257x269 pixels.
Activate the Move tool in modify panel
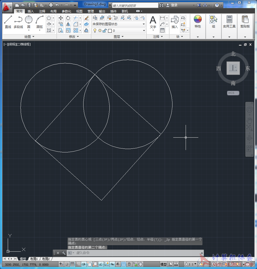click(61, 18)
